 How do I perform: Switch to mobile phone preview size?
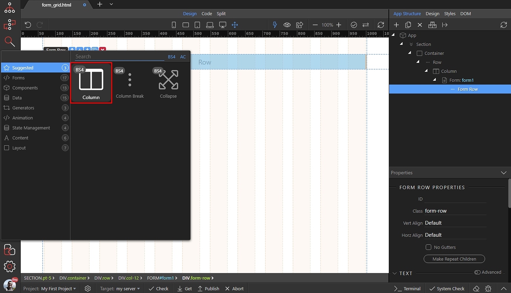tap(174, 24)
